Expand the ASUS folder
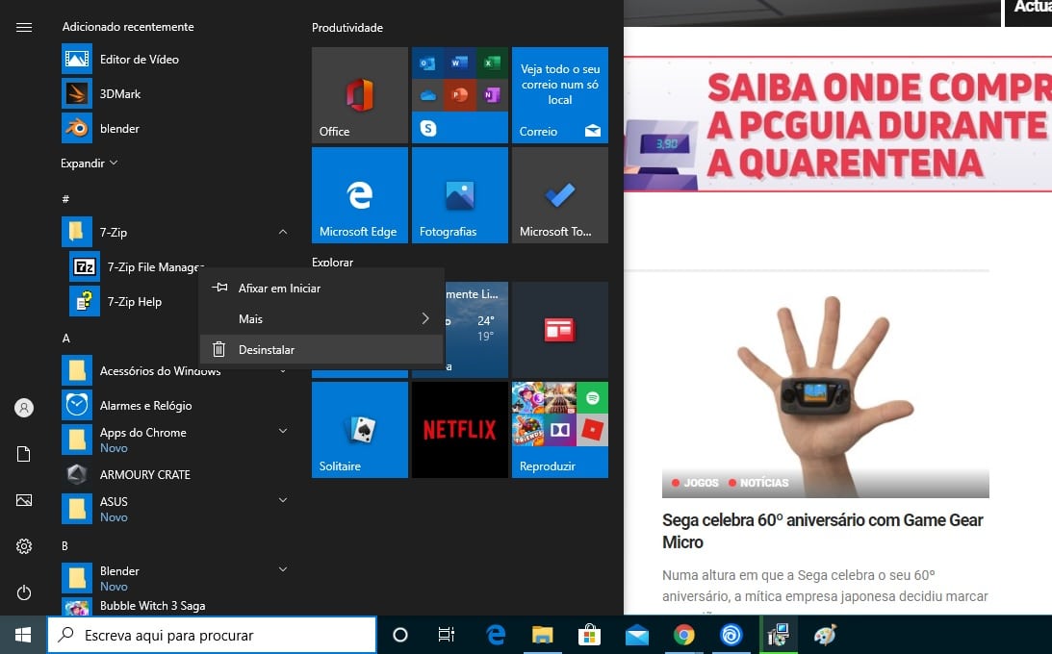Viewport: 1052px width, 654px height. (x=282, y=500)
